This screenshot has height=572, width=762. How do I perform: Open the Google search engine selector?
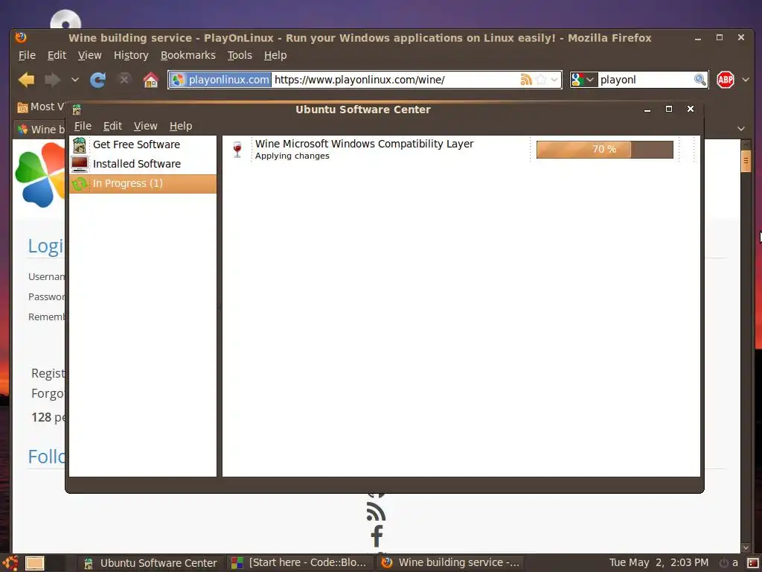583,80
